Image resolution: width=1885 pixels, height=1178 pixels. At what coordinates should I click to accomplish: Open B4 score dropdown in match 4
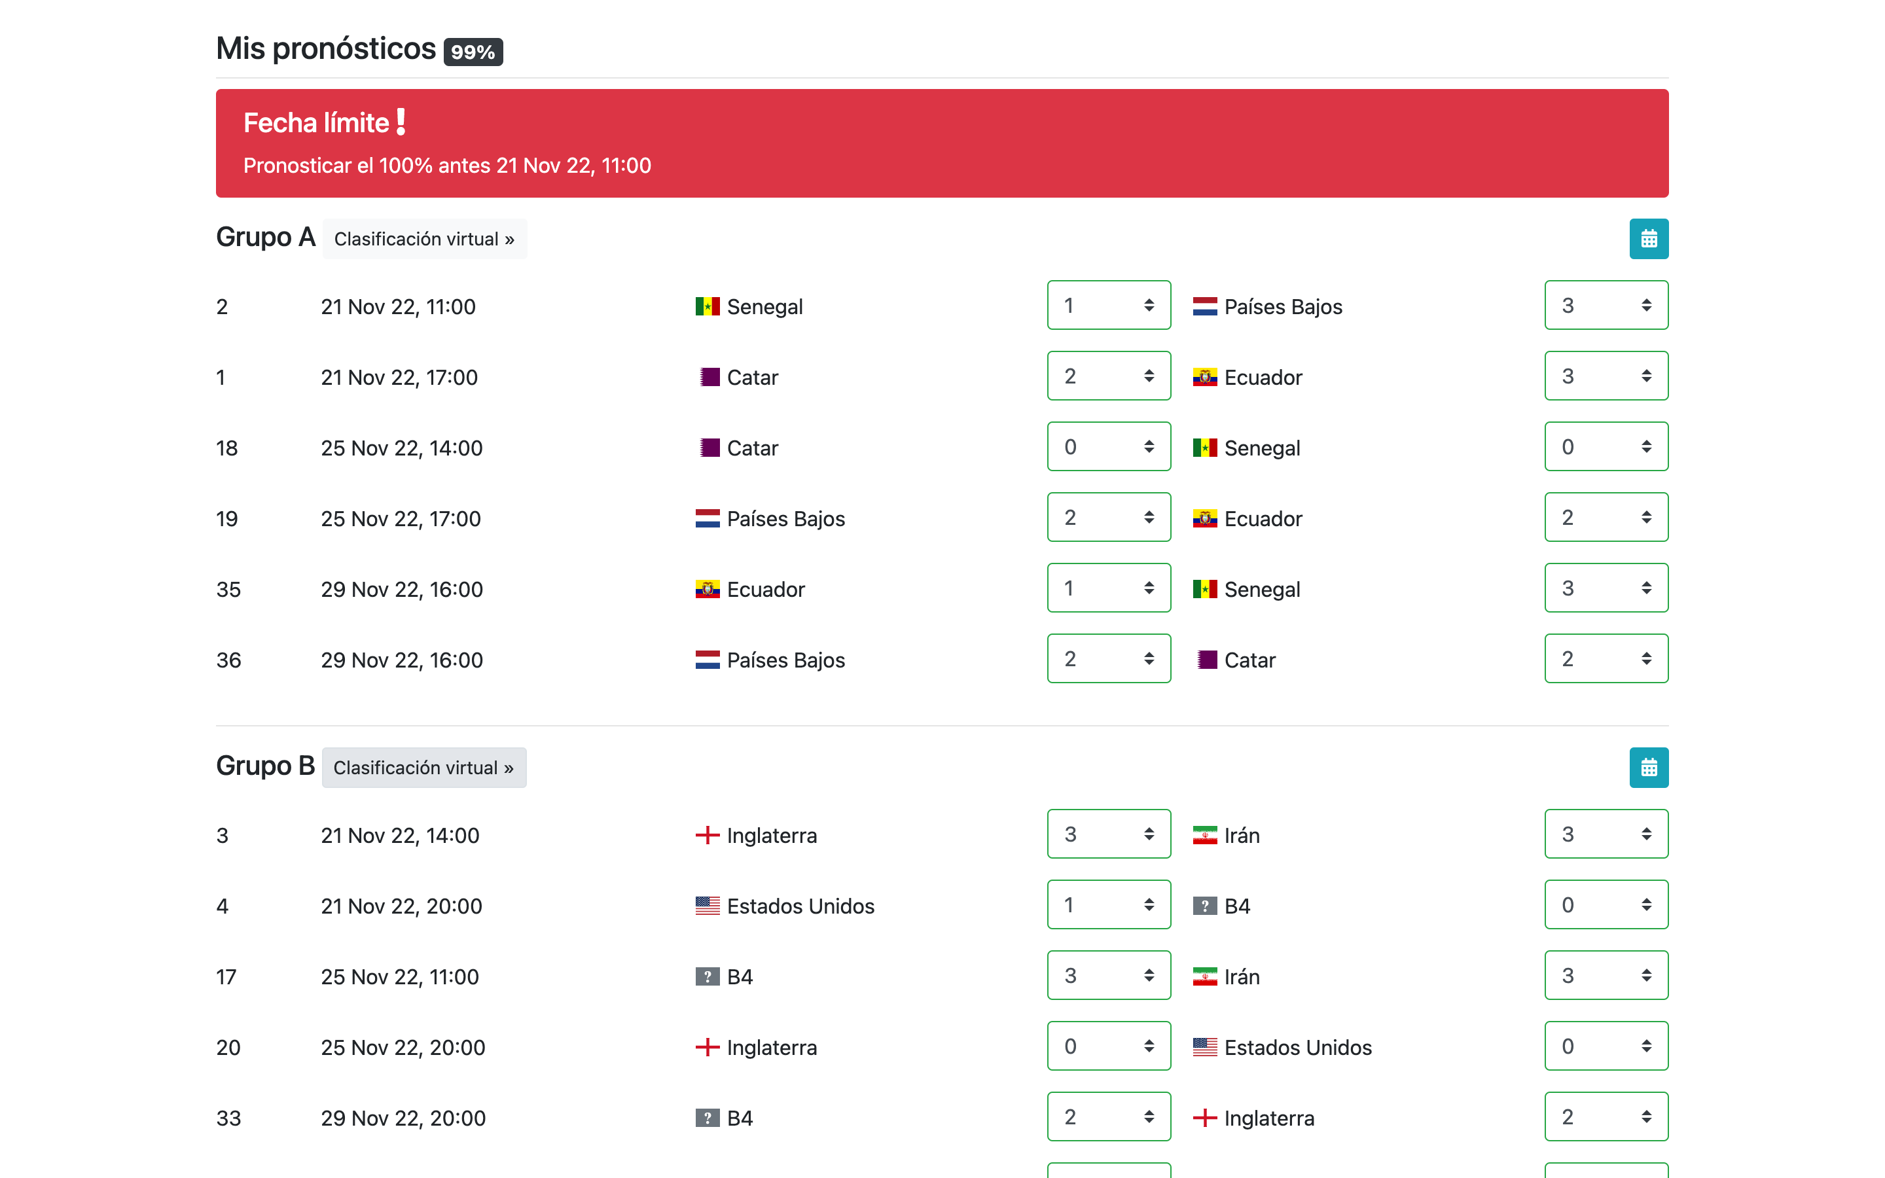1606,904
